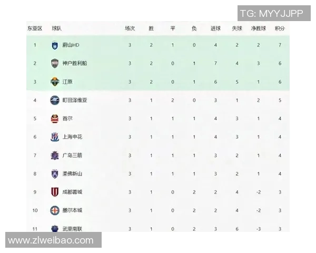Open the 首尔 club crest
316x253 pixels.
pyautogui.click(x=55, y=119)
